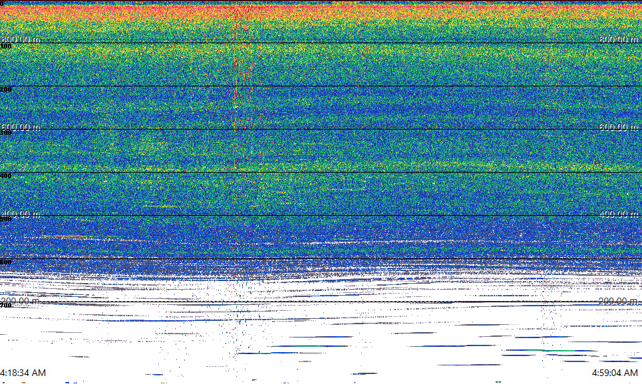Click the 800.00 m label above the 100 mark
The height and width of the screenshot is (384, 642).
(x=21, y=39)
